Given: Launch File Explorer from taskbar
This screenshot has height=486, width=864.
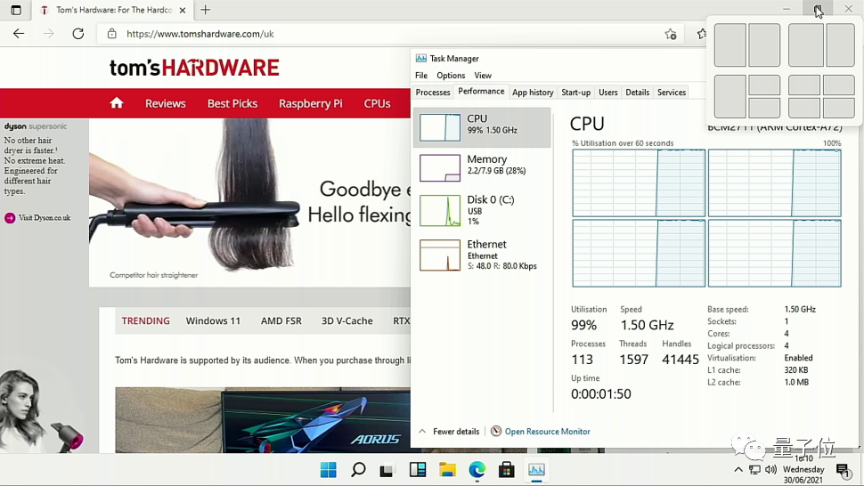Looking at the screenshot, I should coord(447,470).
